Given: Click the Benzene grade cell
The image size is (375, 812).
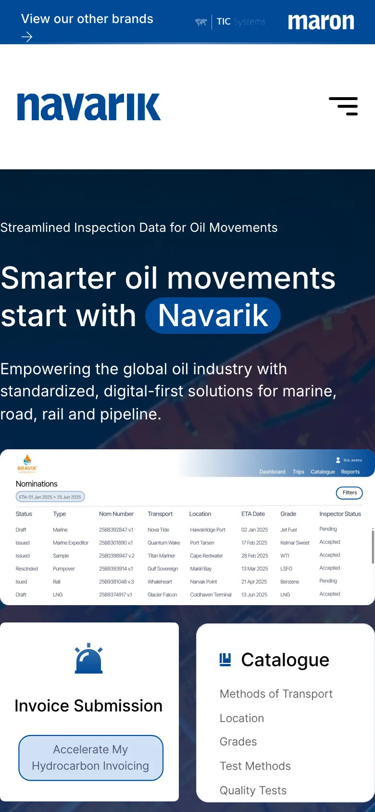Looking at the screenshot, I should 289,582.
